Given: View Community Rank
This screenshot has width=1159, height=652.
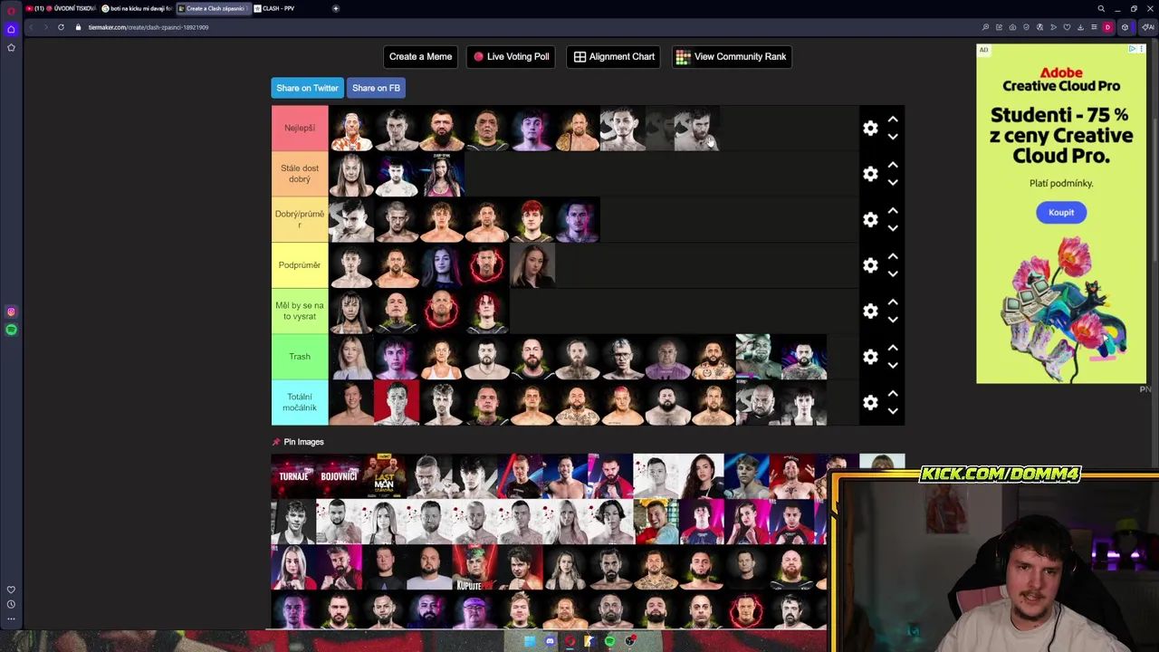Looking at the screenshot, I should coord(732,56).
